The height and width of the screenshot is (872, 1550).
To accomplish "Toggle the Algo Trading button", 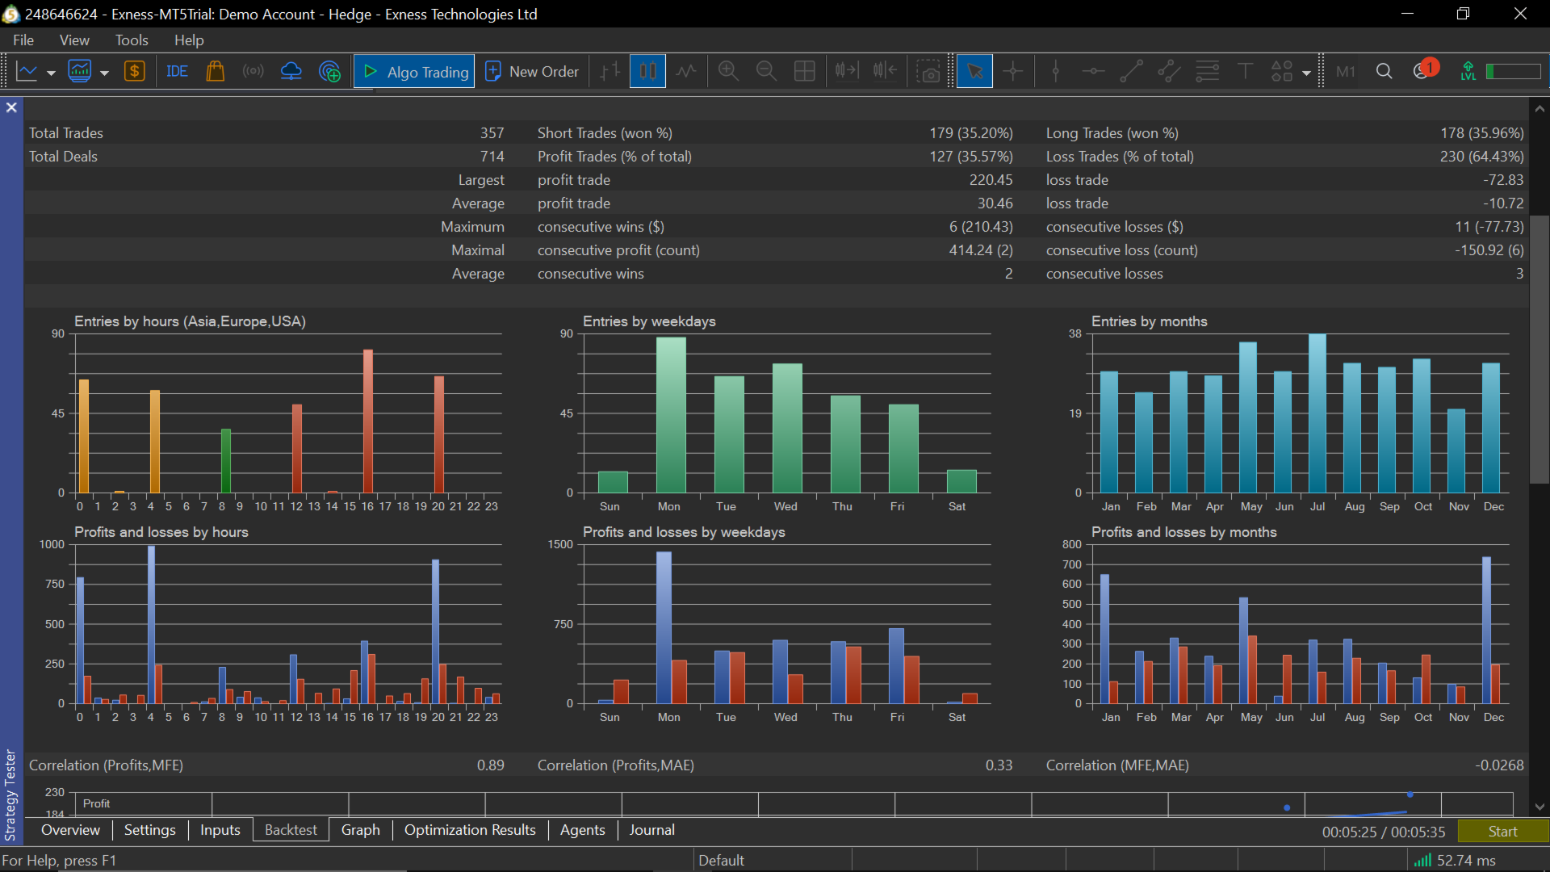I will point(415,72).
